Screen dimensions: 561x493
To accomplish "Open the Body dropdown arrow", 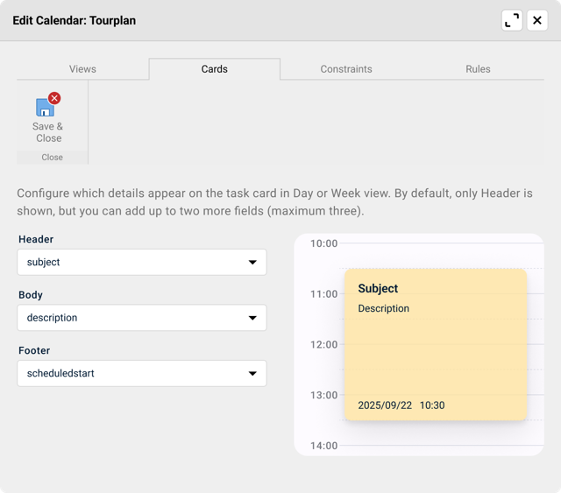I will 252,318.
